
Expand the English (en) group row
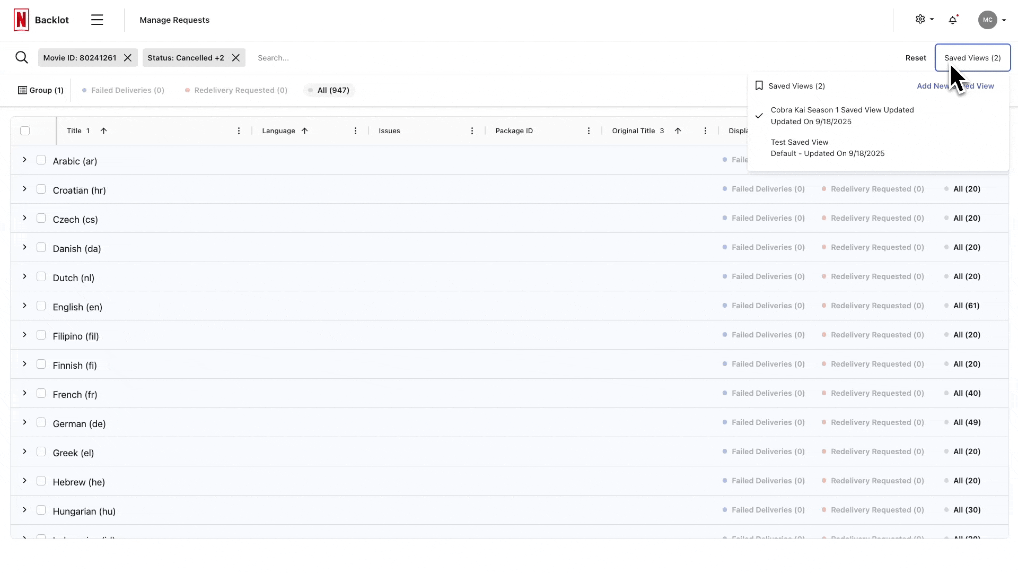[24, 306]
